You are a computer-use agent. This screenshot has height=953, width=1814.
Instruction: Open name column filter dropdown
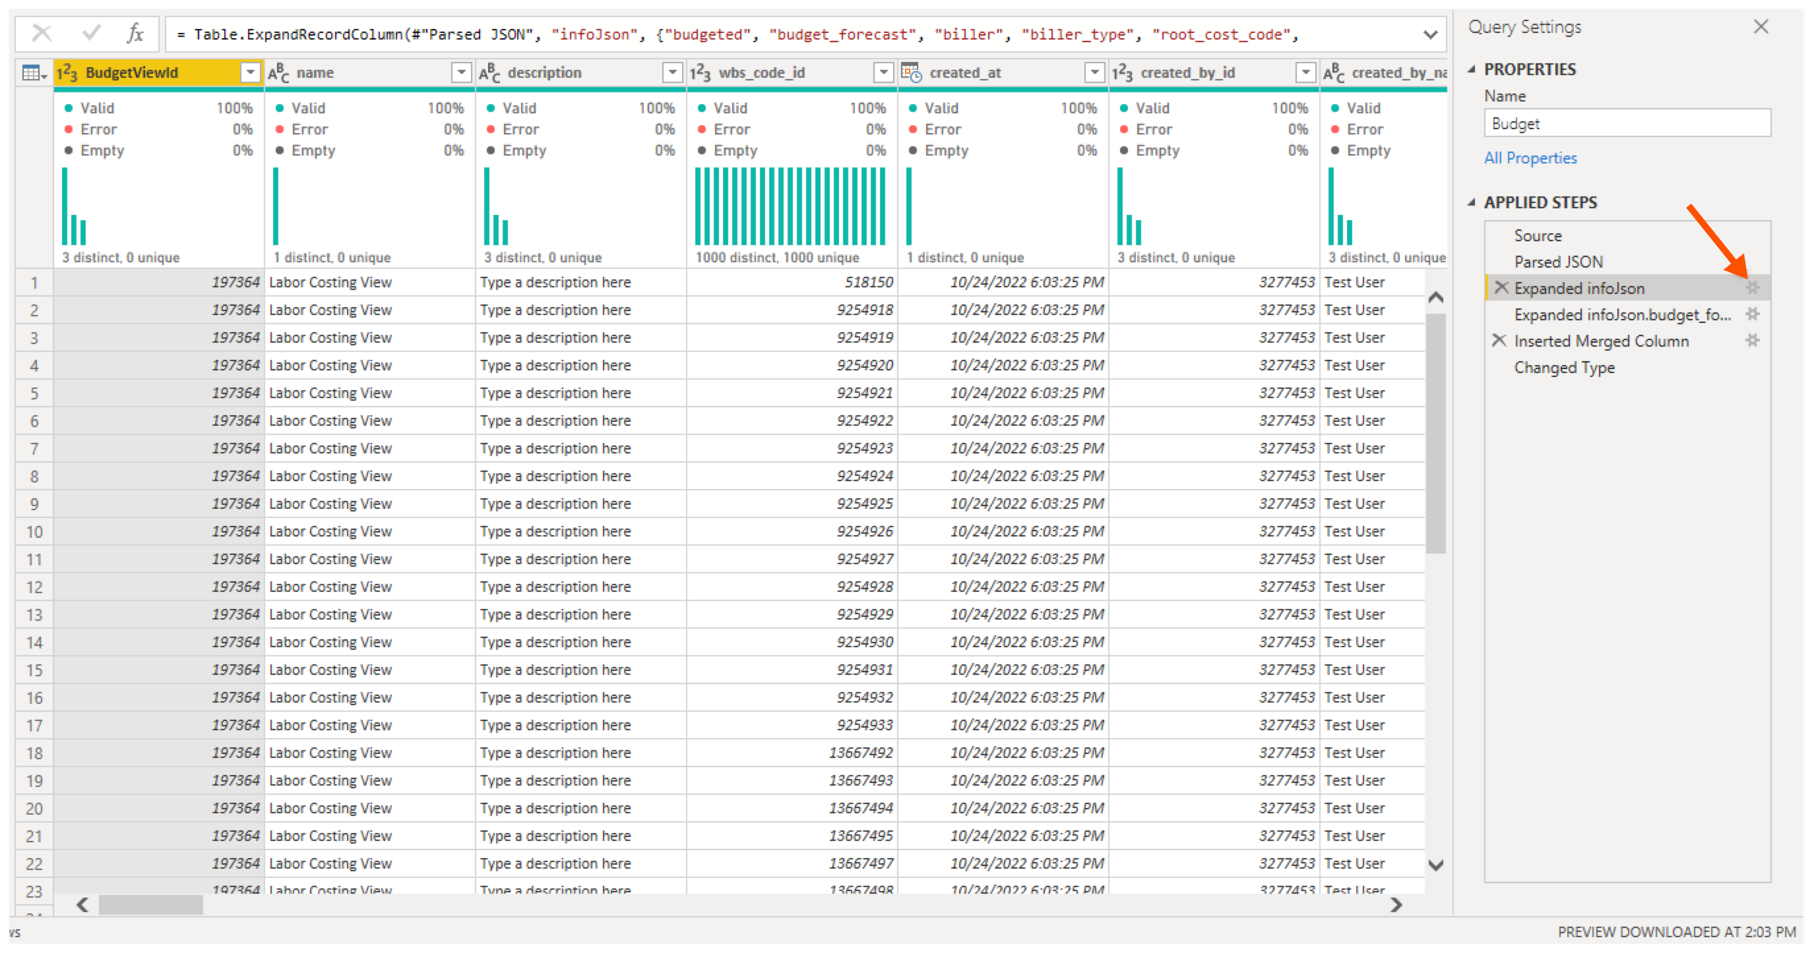461,72
